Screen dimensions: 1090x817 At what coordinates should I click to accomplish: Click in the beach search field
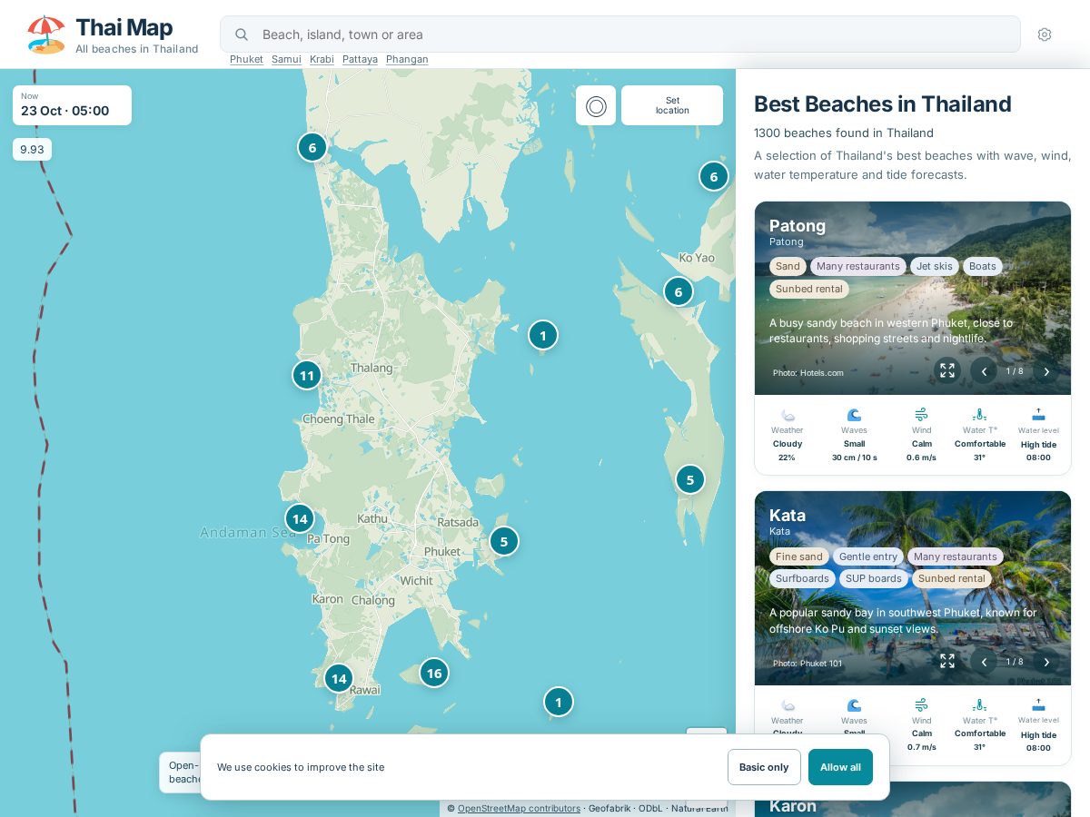620,34
